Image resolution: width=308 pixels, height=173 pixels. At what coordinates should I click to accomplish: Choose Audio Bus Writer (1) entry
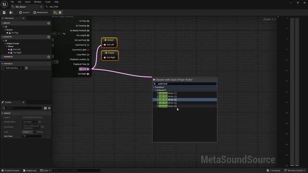click(x=185, y=93)
